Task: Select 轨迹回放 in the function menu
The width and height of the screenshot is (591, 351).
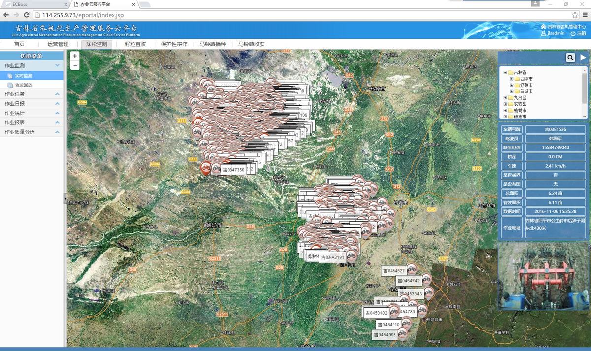Action: click(32, 85)
